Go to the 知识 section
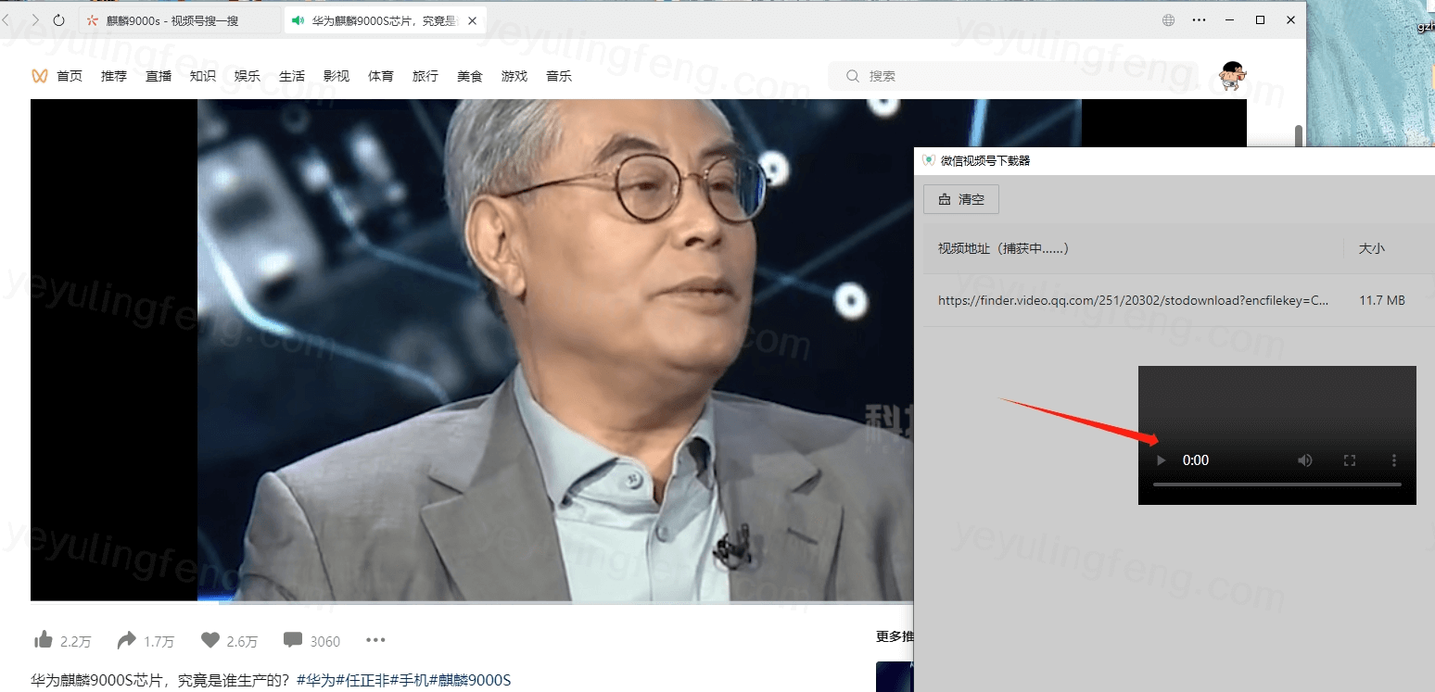 point(203,76)
